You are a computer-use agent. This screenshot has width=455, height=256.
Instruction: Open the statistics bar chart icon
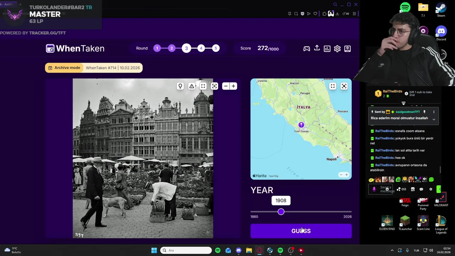tap(327, 49)
